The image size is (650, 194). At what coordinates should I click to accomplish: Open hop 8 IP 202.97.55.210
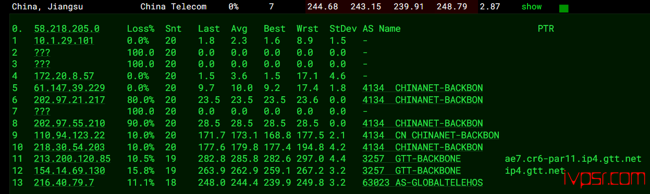point(69,123)
